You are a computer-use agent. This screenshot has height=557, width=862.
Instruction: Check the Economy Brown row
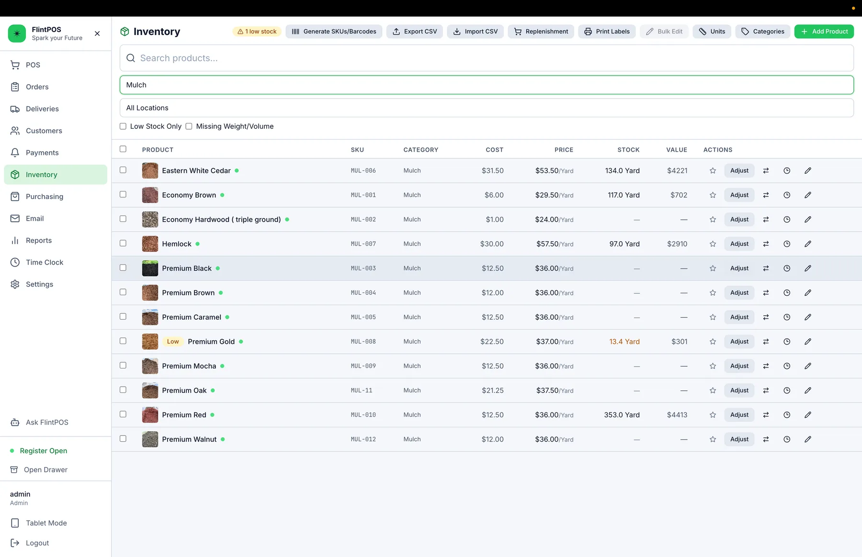[123, 195]
